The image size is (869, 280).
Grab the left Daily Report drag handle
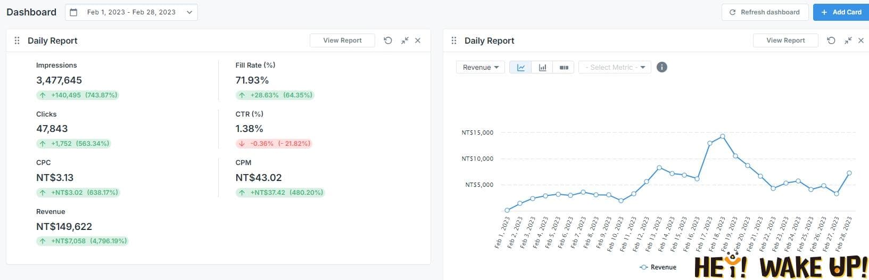(17, 40)
